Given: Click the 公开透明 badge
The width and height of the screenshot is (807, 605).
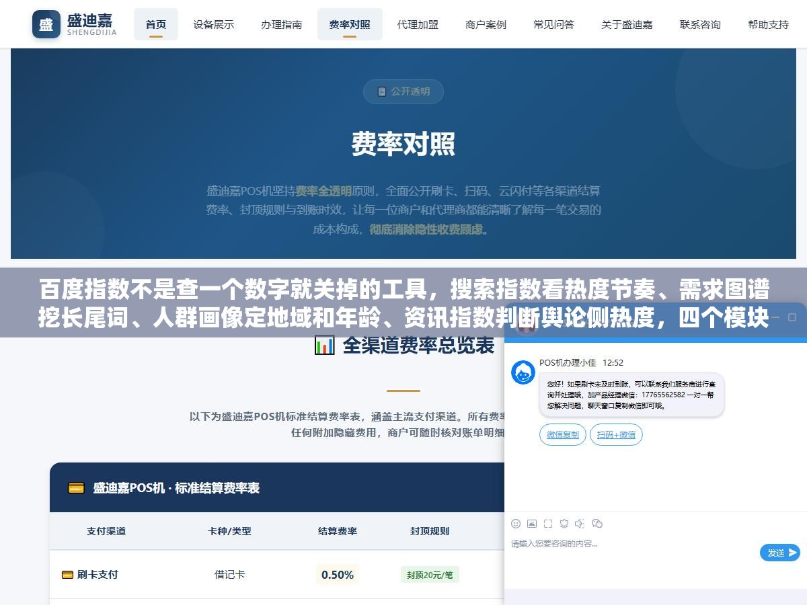Looking at the screenshot, I should [403, 91].
